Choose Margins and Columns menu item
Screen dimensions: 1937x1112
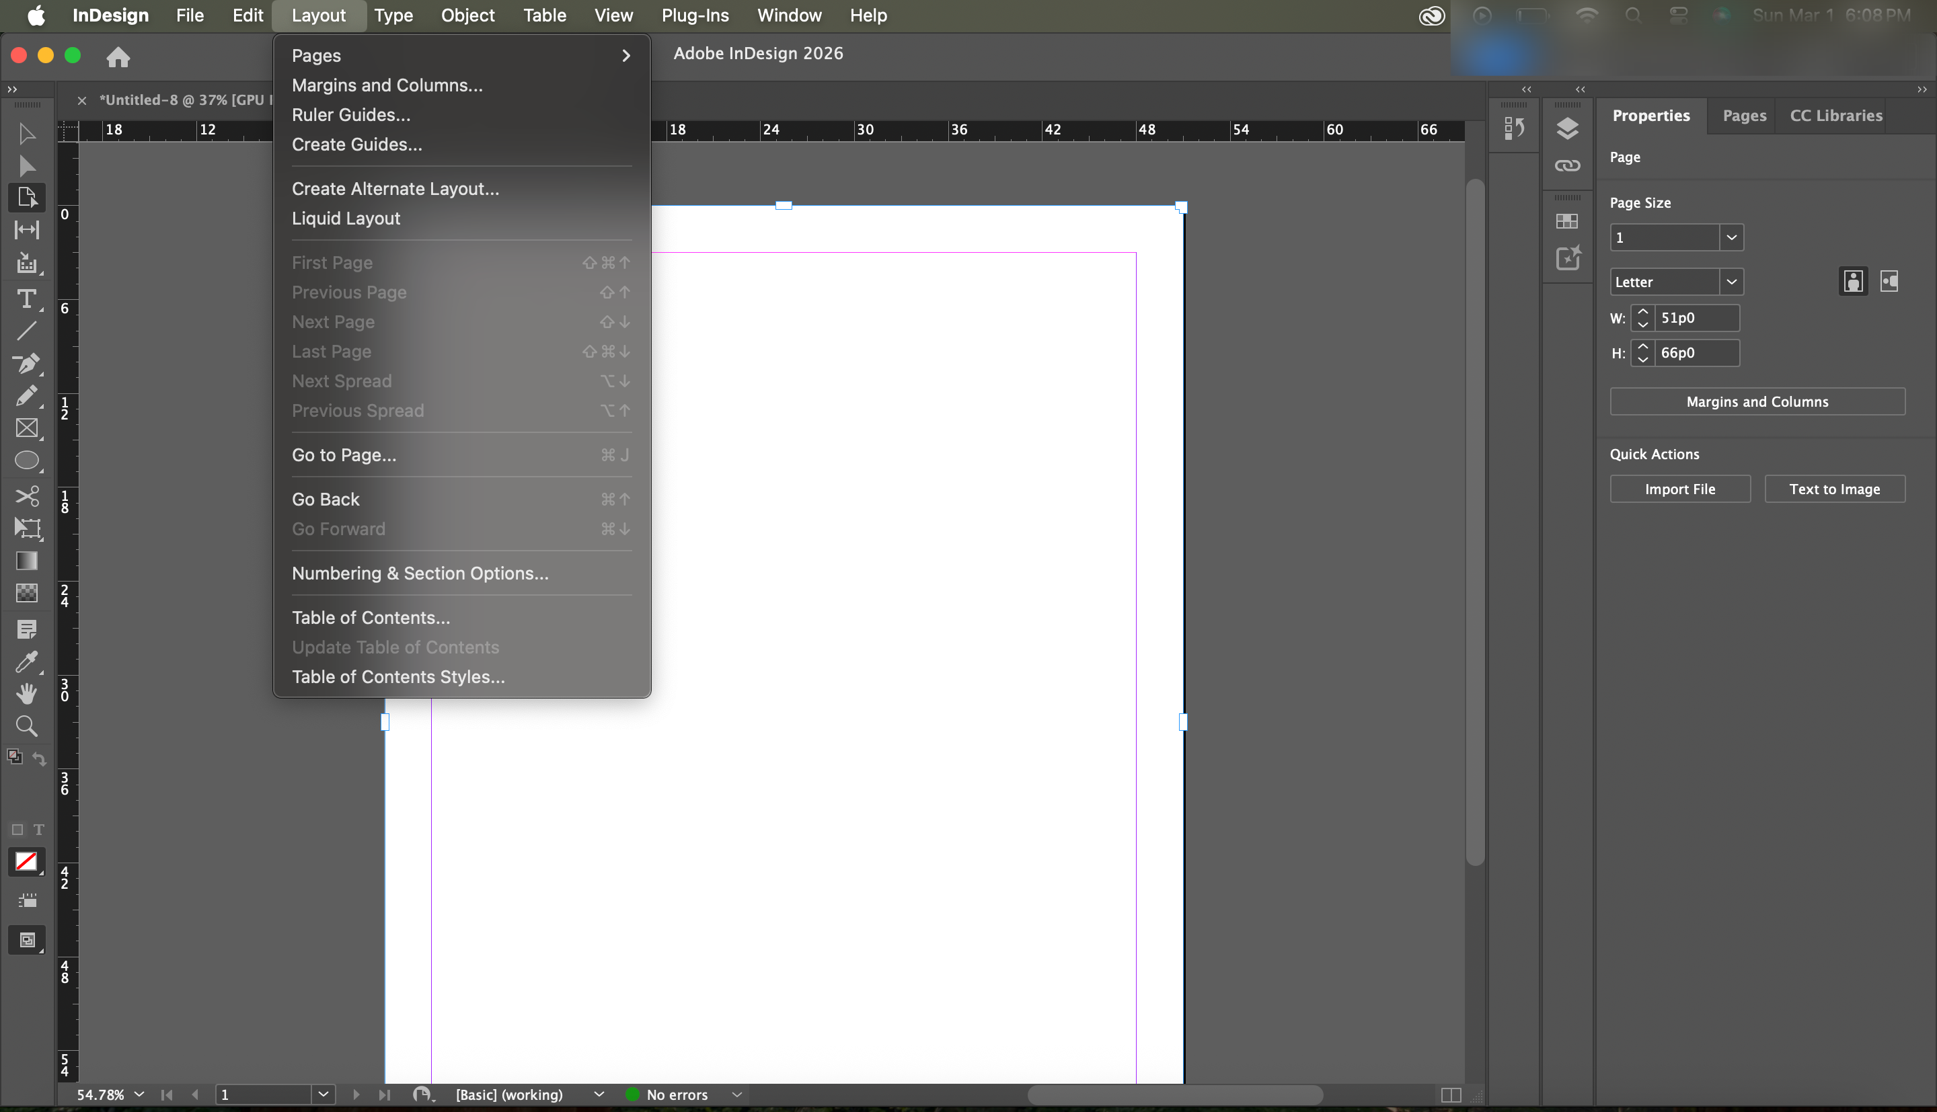[387, 85]
